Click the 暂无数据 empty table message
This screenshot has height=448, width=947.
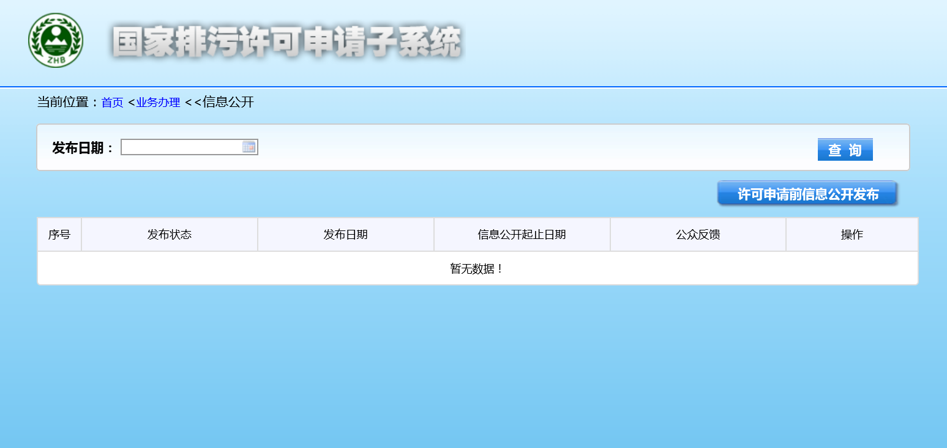(477, 269)
